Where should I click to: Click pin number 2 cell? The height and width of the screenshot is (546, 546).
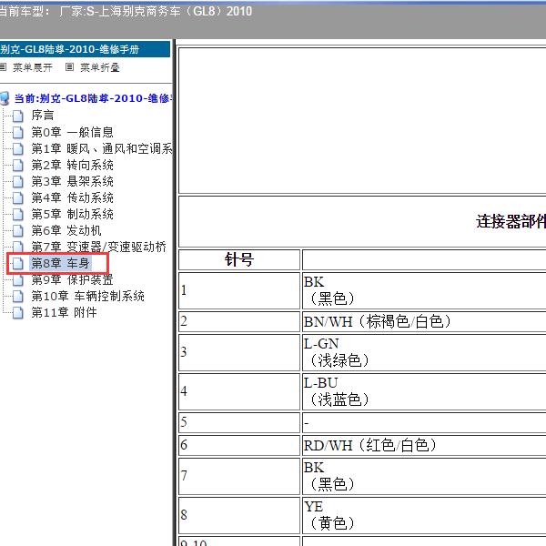coord(239,321)
